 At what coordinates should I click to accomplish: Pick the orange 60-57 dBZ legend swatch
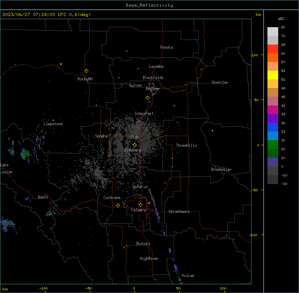tap(273, 57)
